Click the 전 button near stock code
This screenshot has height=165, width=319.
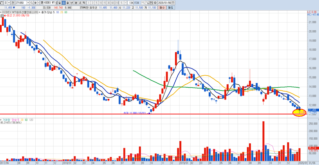pos(13,3)
